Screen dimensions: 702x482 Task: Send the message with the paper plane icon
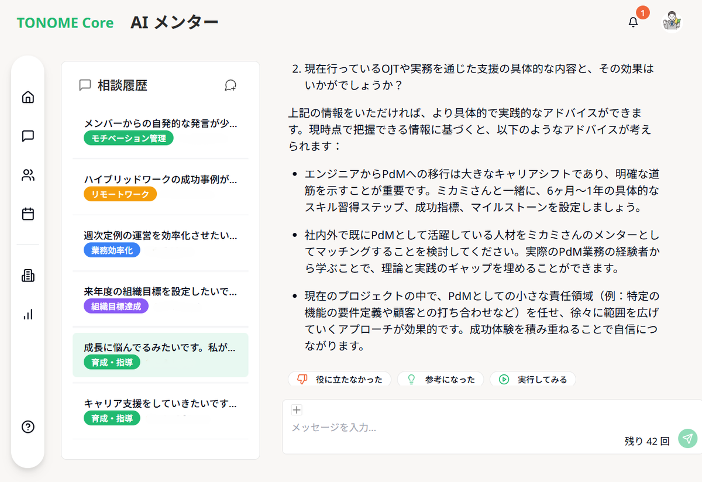pyautogui.click(x=687, y=438)
